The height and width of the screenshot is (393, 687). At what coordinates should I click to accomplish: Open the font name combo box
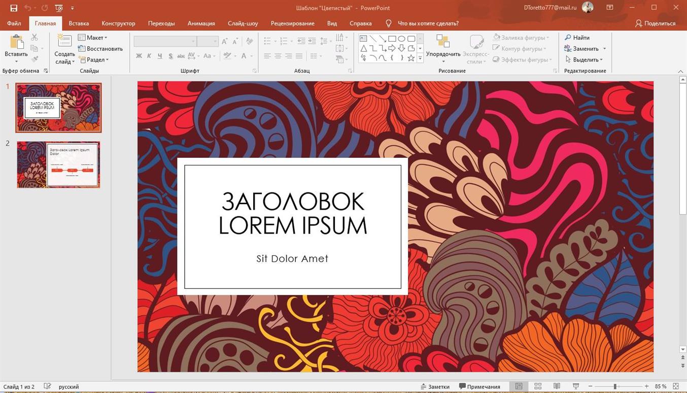click(165, 41)
